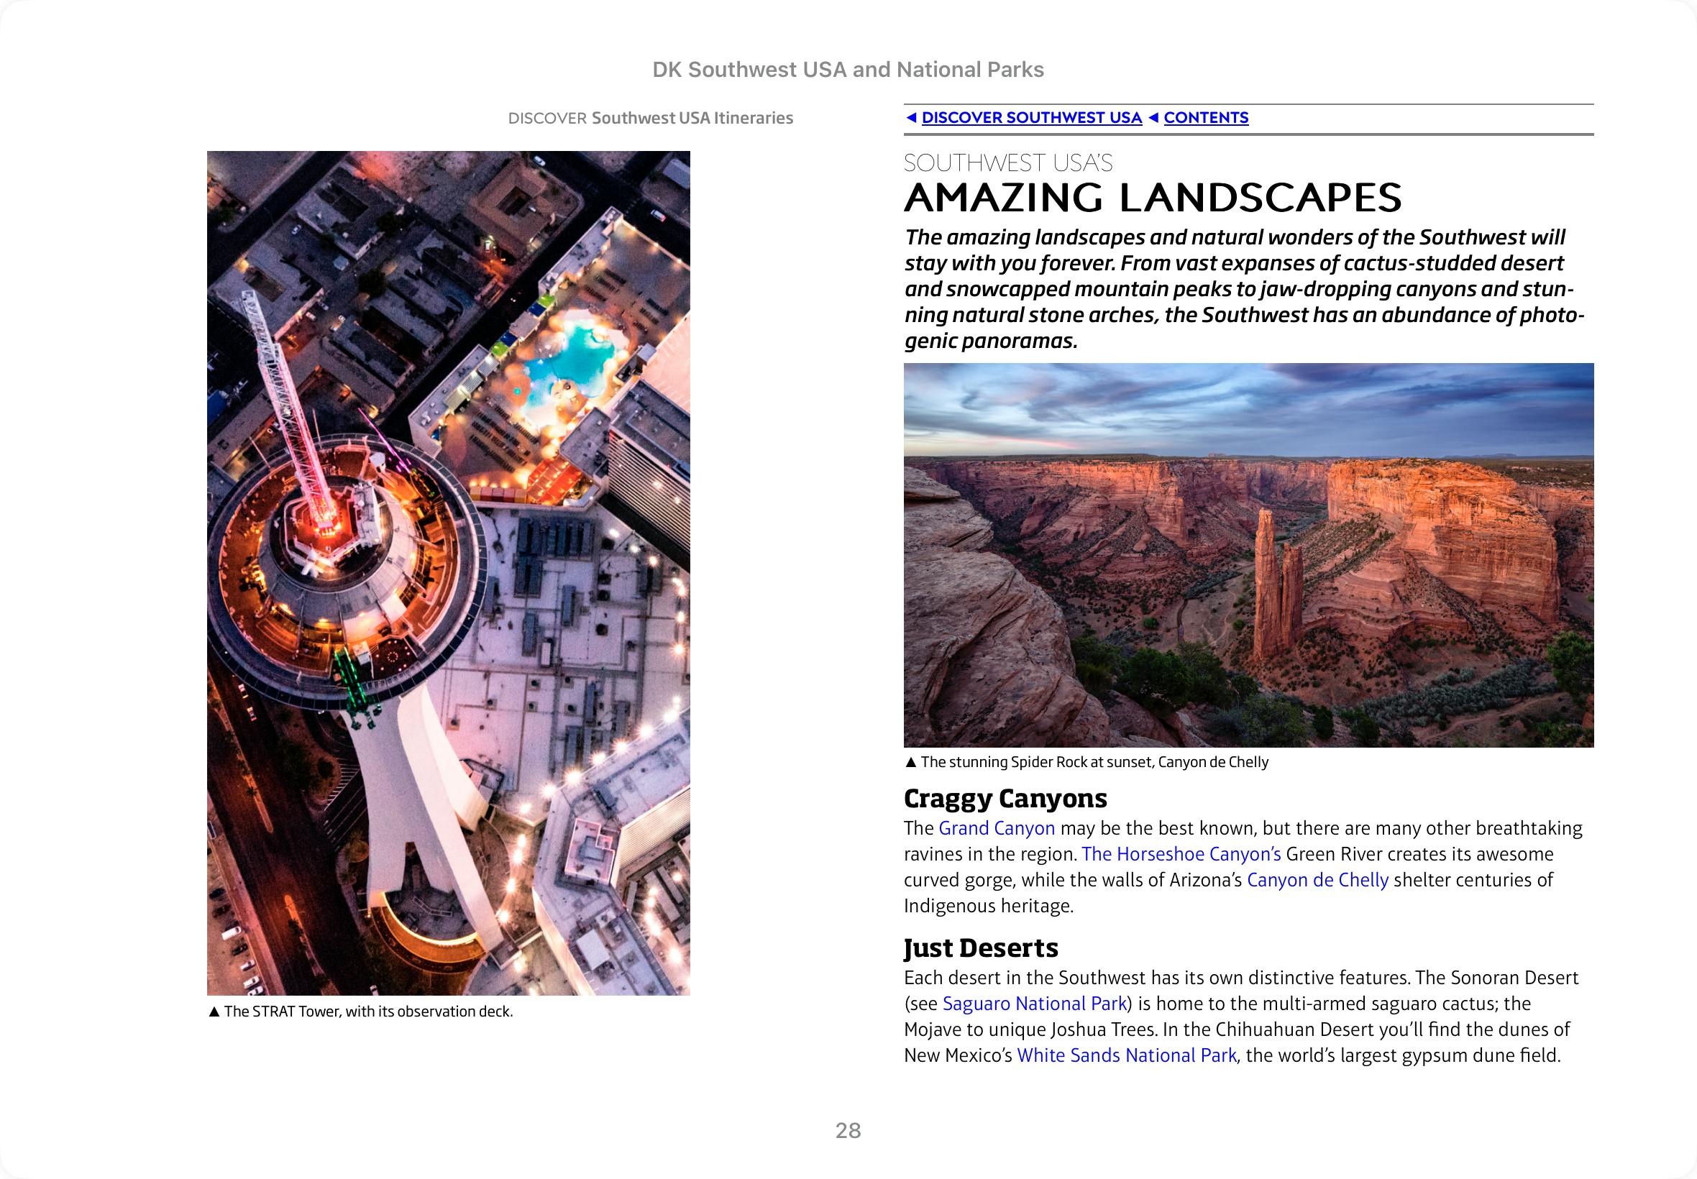Click the back arrow before CONTENTS
This screenshot has width=1697, height=1179.
(1153, 117)
